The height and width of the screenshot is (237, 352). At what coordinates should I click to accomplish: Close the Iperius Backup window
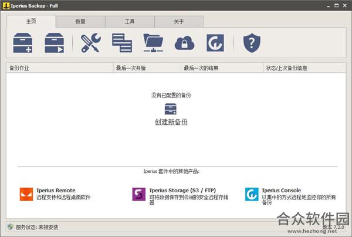click(345, 5)
